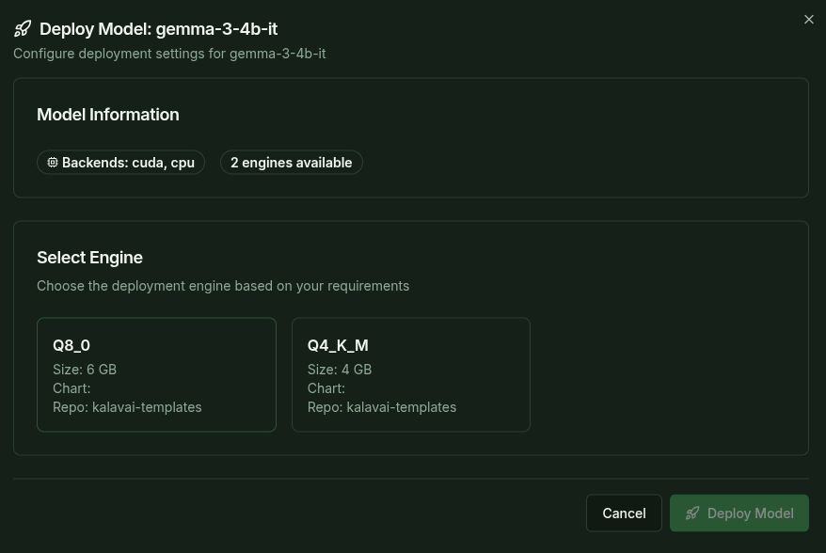Click the Deploy Model button label
The width and height of the screenshot is (826, 553).
750,513
